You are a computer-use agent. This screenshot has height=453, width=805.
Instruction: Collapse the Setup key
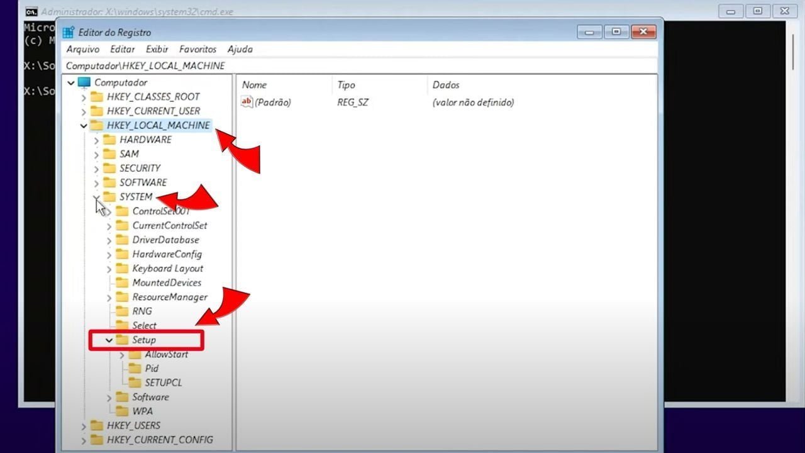[x=109, y=340]
